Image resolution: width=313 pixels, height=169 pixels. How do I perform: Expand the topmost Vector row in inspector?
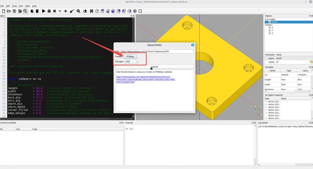coord(266,102)
